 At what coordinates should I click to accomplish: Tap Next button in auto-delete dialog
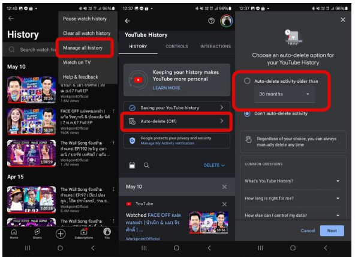(x=332, y=231)
